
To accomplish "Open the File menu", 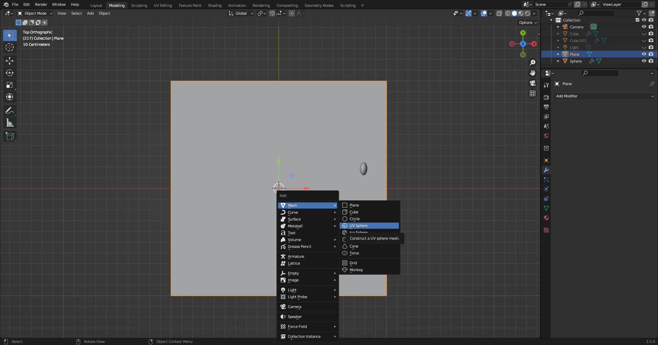I will 15,4.
